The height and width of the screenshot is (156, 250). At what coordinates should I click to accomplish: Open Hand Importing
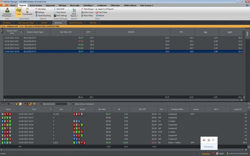pyautogui.click(x=43, y=16)
